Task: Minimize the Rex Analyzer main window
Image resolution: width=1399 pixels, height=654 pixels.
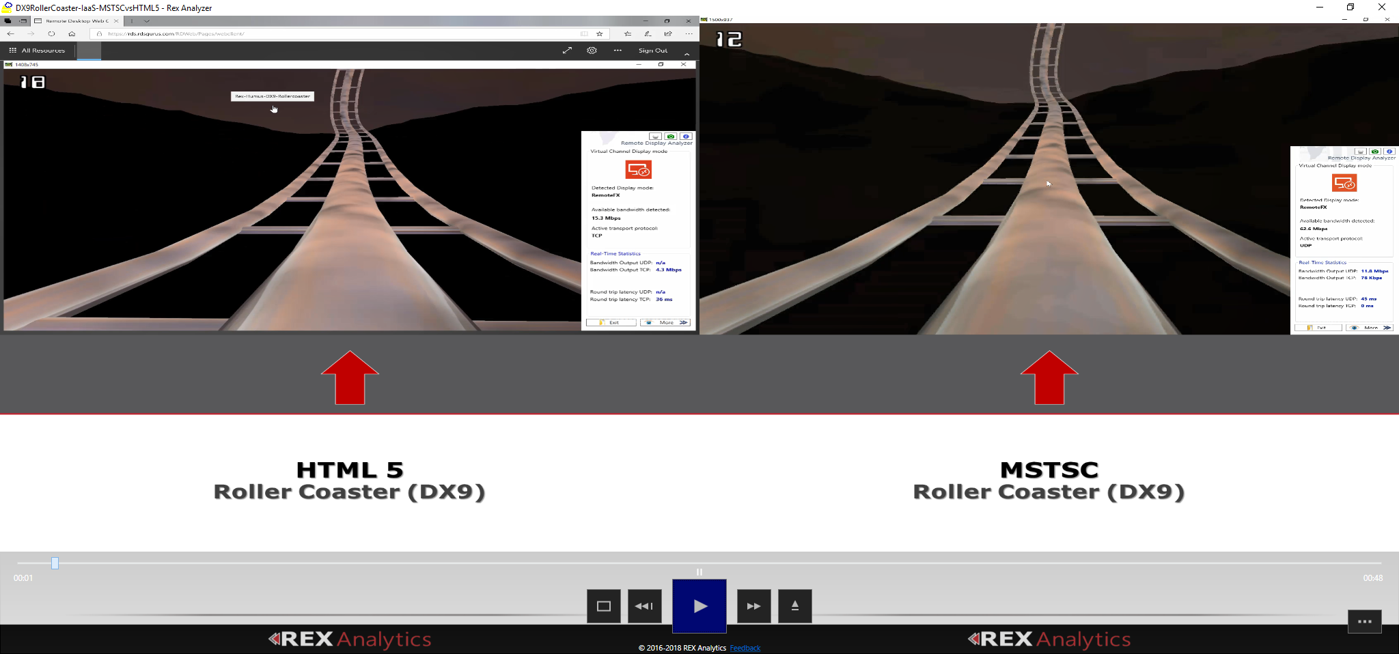Action: 1320,7
